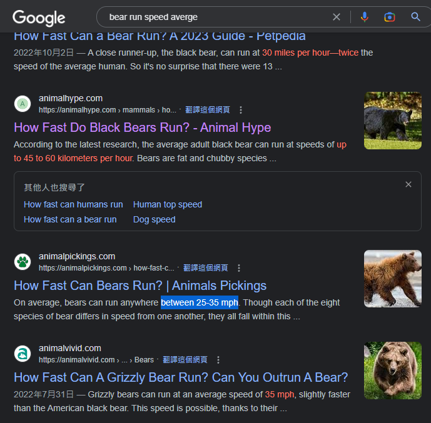This screenshot has width=431, height=423.
Task: Click the animalvivid.com URL breadcrumb
Action: (96, 360)
